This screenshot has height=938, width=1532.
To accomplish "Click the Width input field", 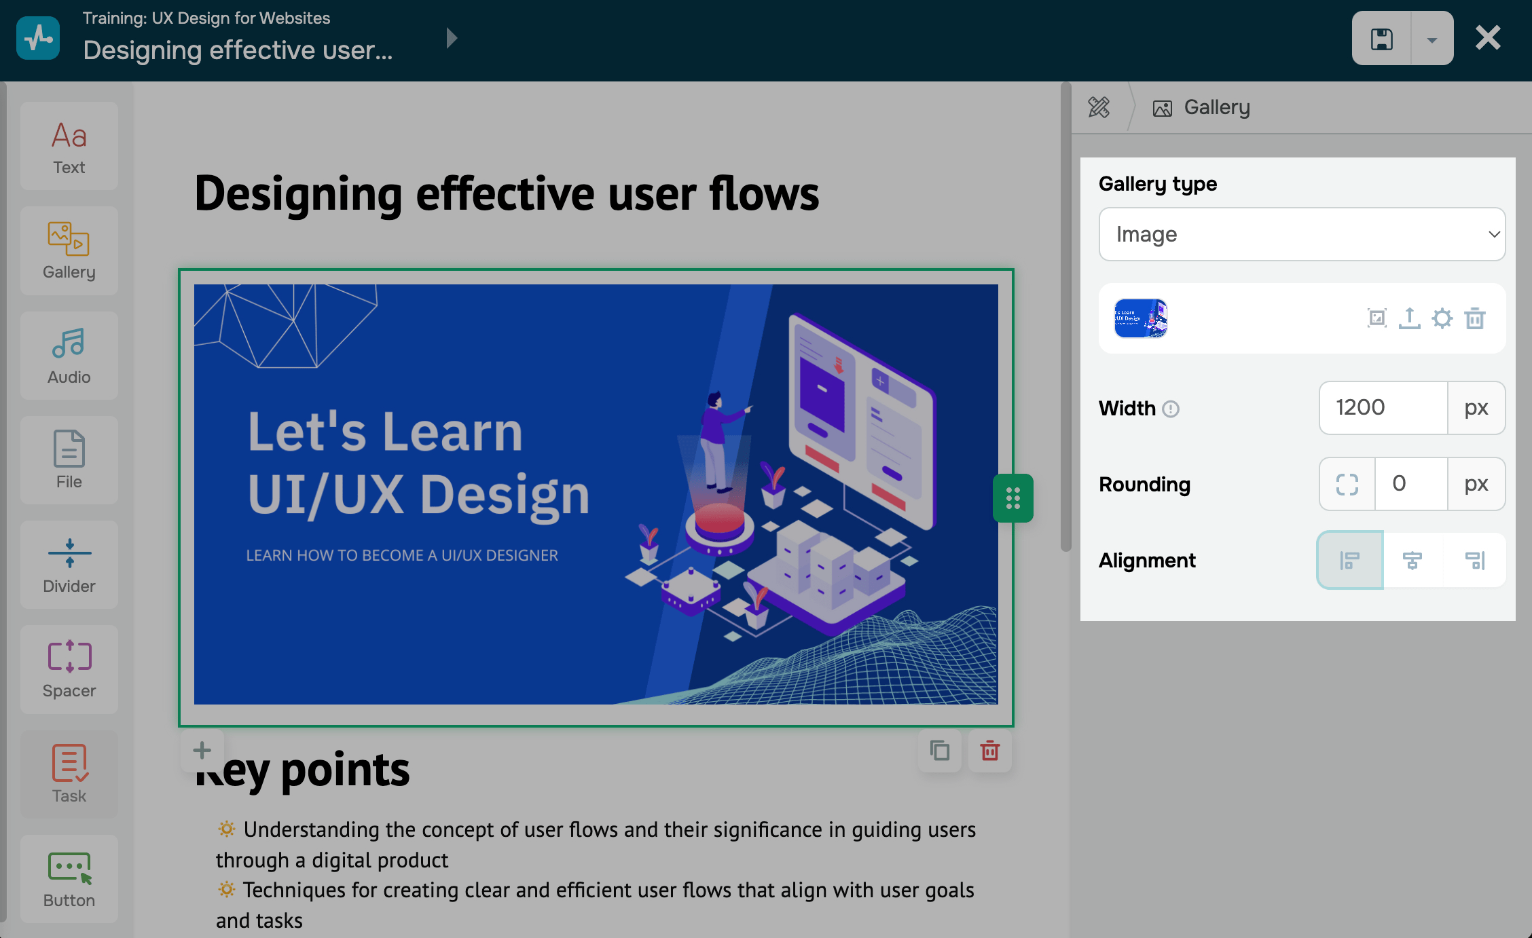I will [x=1383, y=408].
